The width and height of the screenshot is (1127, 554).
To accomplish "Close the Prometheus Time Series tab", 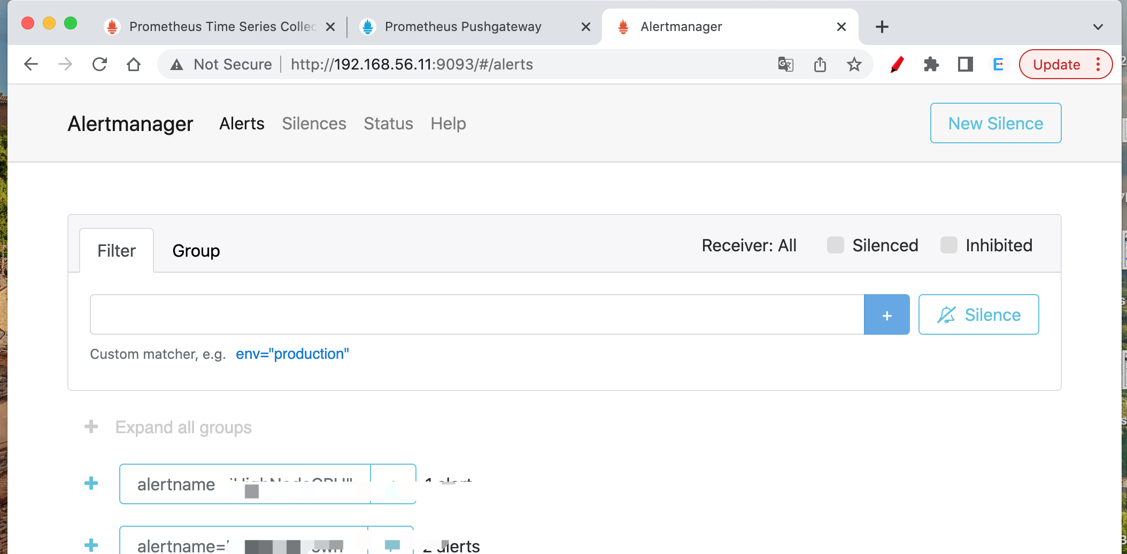I will click(x=330, y=27).
